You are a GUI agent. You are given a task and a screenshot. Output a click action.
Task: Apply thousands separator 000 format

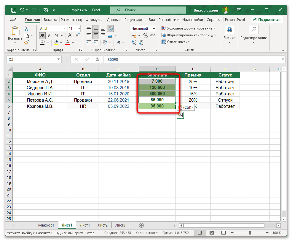(152, 35)
